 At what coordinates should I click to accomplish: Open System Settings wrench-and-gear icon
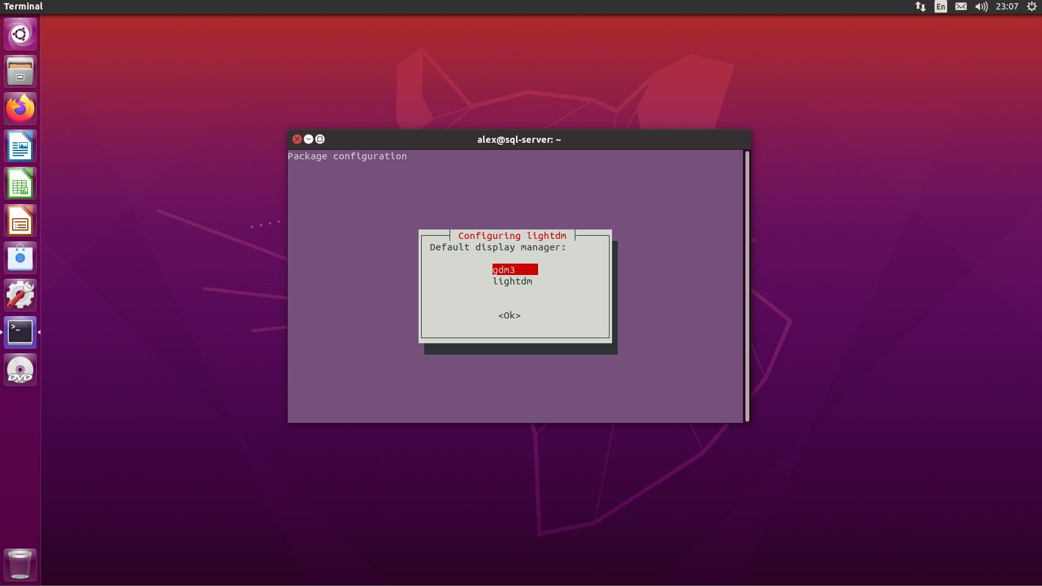tap(20, 295)
